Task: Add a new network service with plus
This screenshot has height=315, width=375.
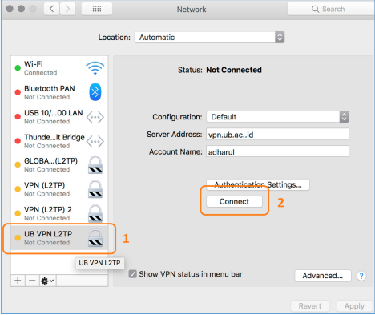Action: point(18,281)
